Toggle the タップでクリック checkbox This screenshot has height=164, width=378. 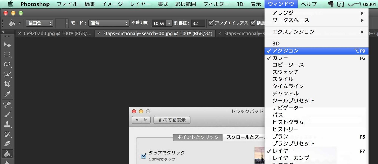pyautogui.click(x=144, y=156)
